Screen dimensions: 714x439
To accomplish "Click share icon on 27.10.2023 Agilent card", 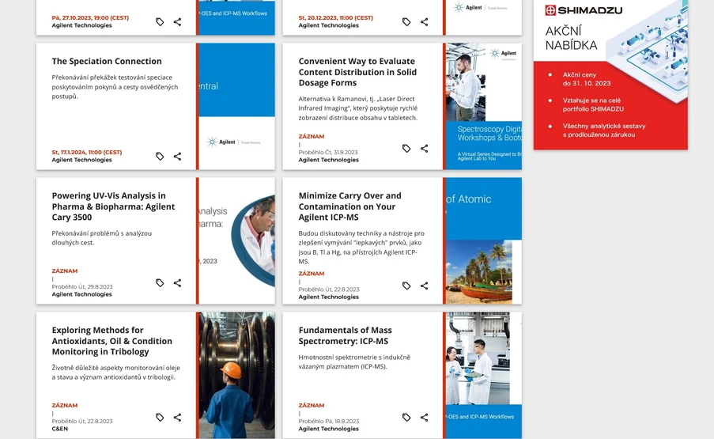I will point(178,22).
